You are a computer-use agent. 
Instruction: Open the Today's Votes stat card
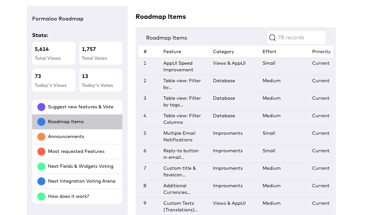click(101, 80)
